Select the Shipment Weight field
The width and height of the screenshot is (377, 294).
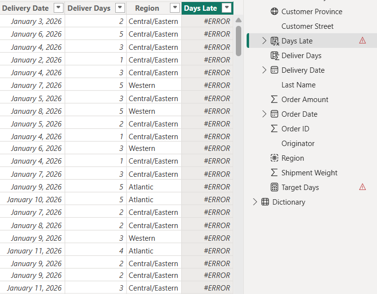[310, 173]
